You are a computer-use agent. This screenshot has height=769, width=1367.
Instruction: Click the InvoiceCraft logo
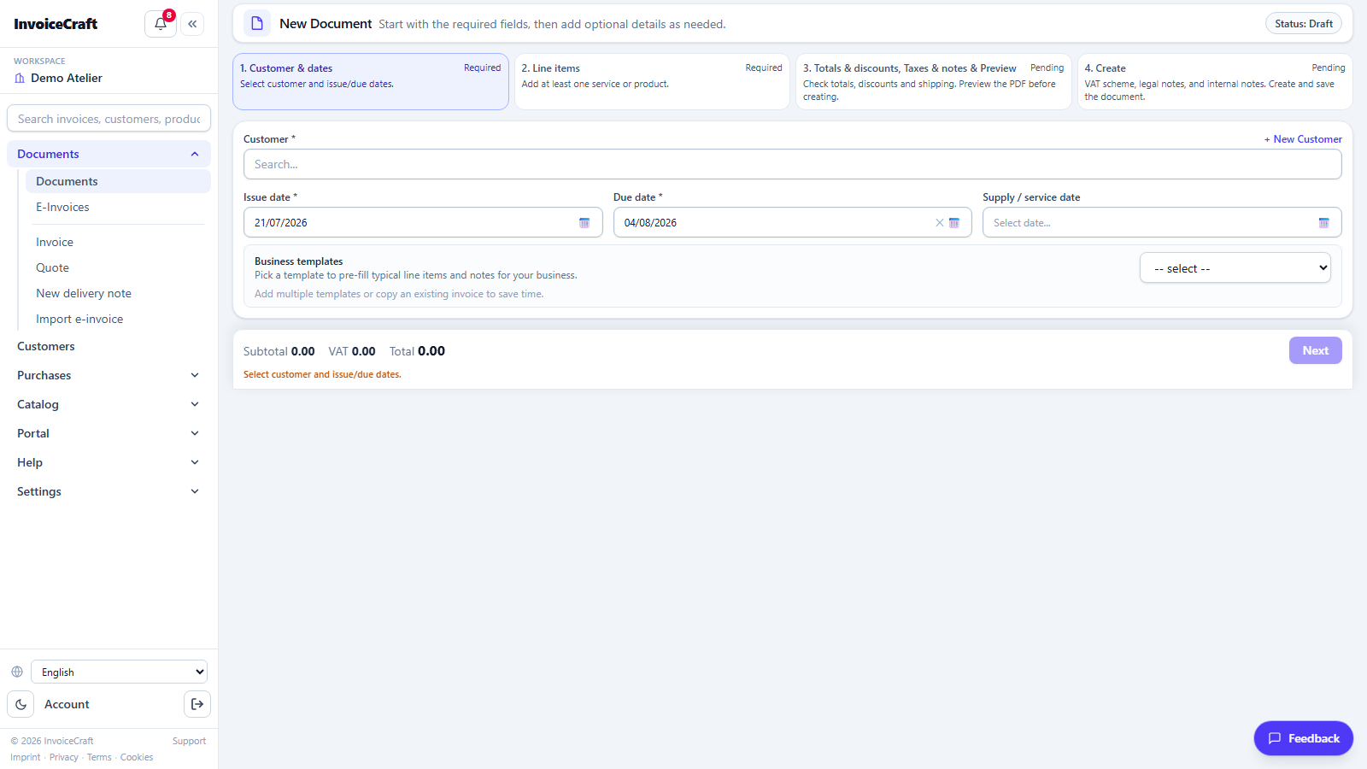click(56, 24)
